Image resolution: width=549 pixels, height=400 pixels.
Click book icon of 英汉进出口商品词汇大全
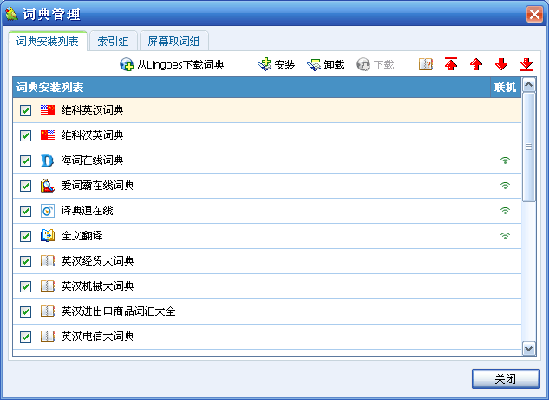point(47,311)
